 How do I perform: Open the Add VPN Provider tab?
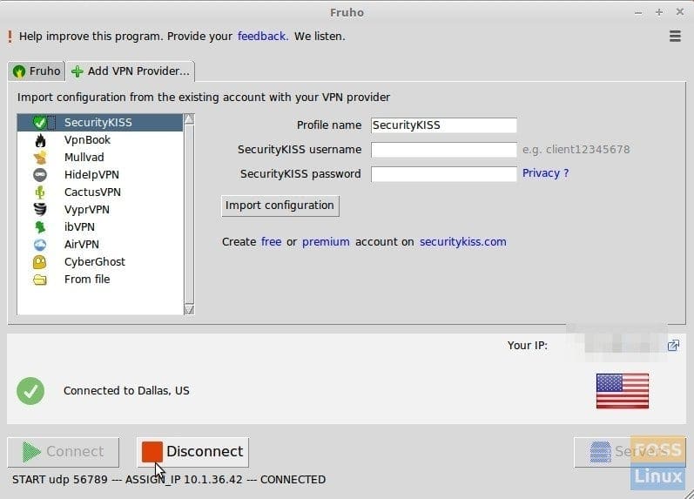click(x=131, y=71)
